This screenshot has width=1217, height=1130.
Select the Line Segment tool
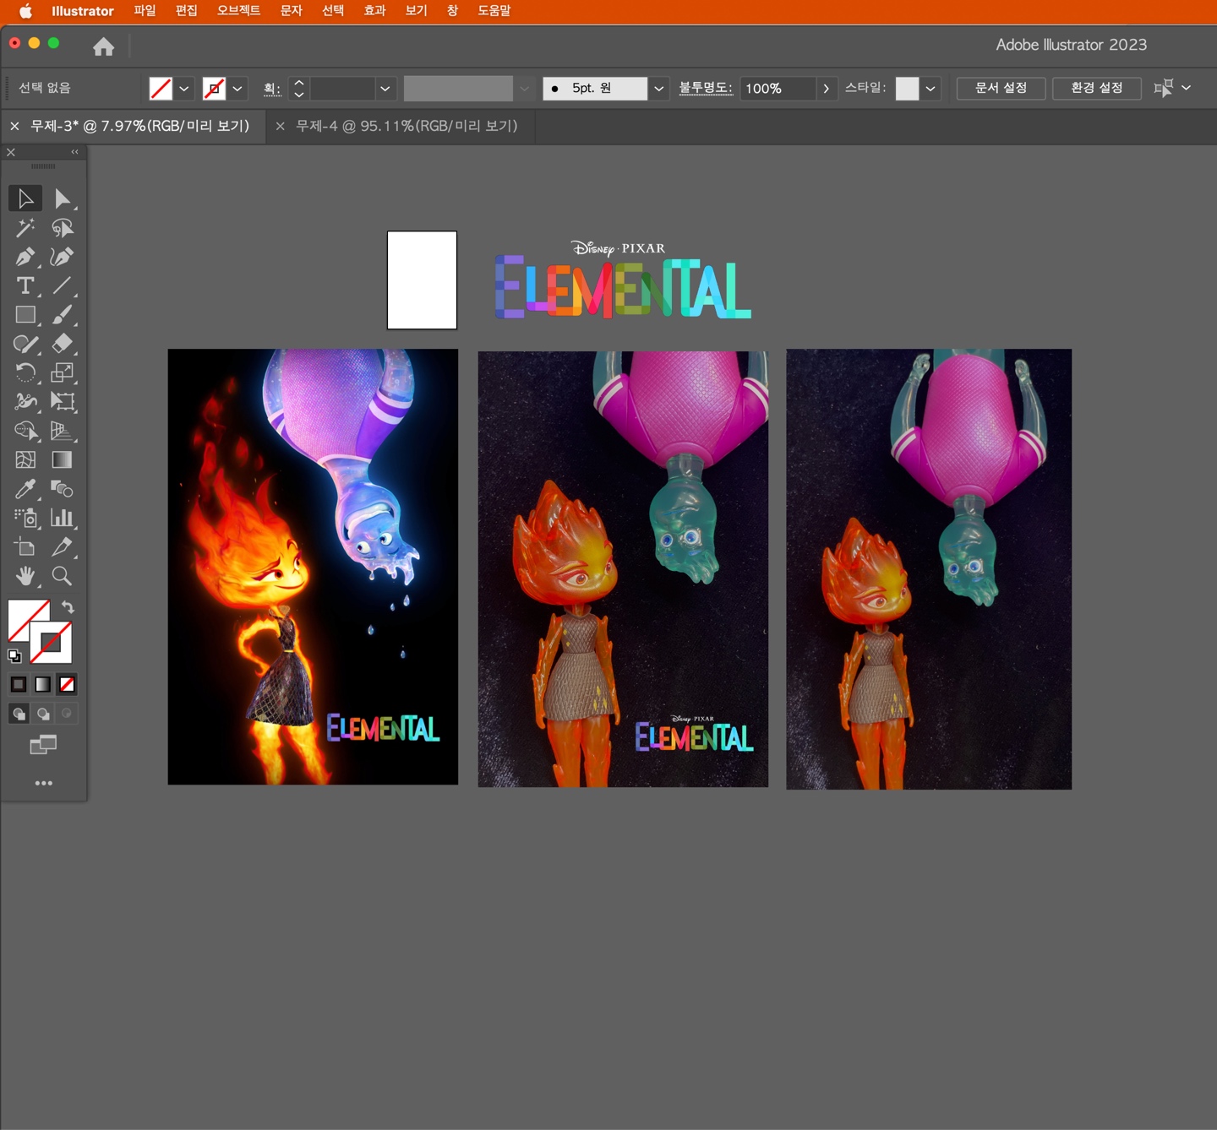(63, 285)
